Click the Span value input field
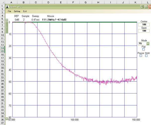151x125 pixels. point(144,31)
